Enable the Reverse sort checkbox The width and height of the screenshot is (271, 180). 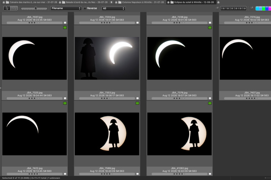[x=85, y=8]
